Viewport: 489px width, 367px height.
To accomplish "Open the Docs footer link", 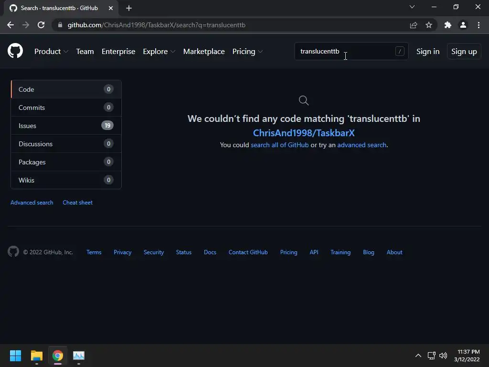I will point(210,252).
